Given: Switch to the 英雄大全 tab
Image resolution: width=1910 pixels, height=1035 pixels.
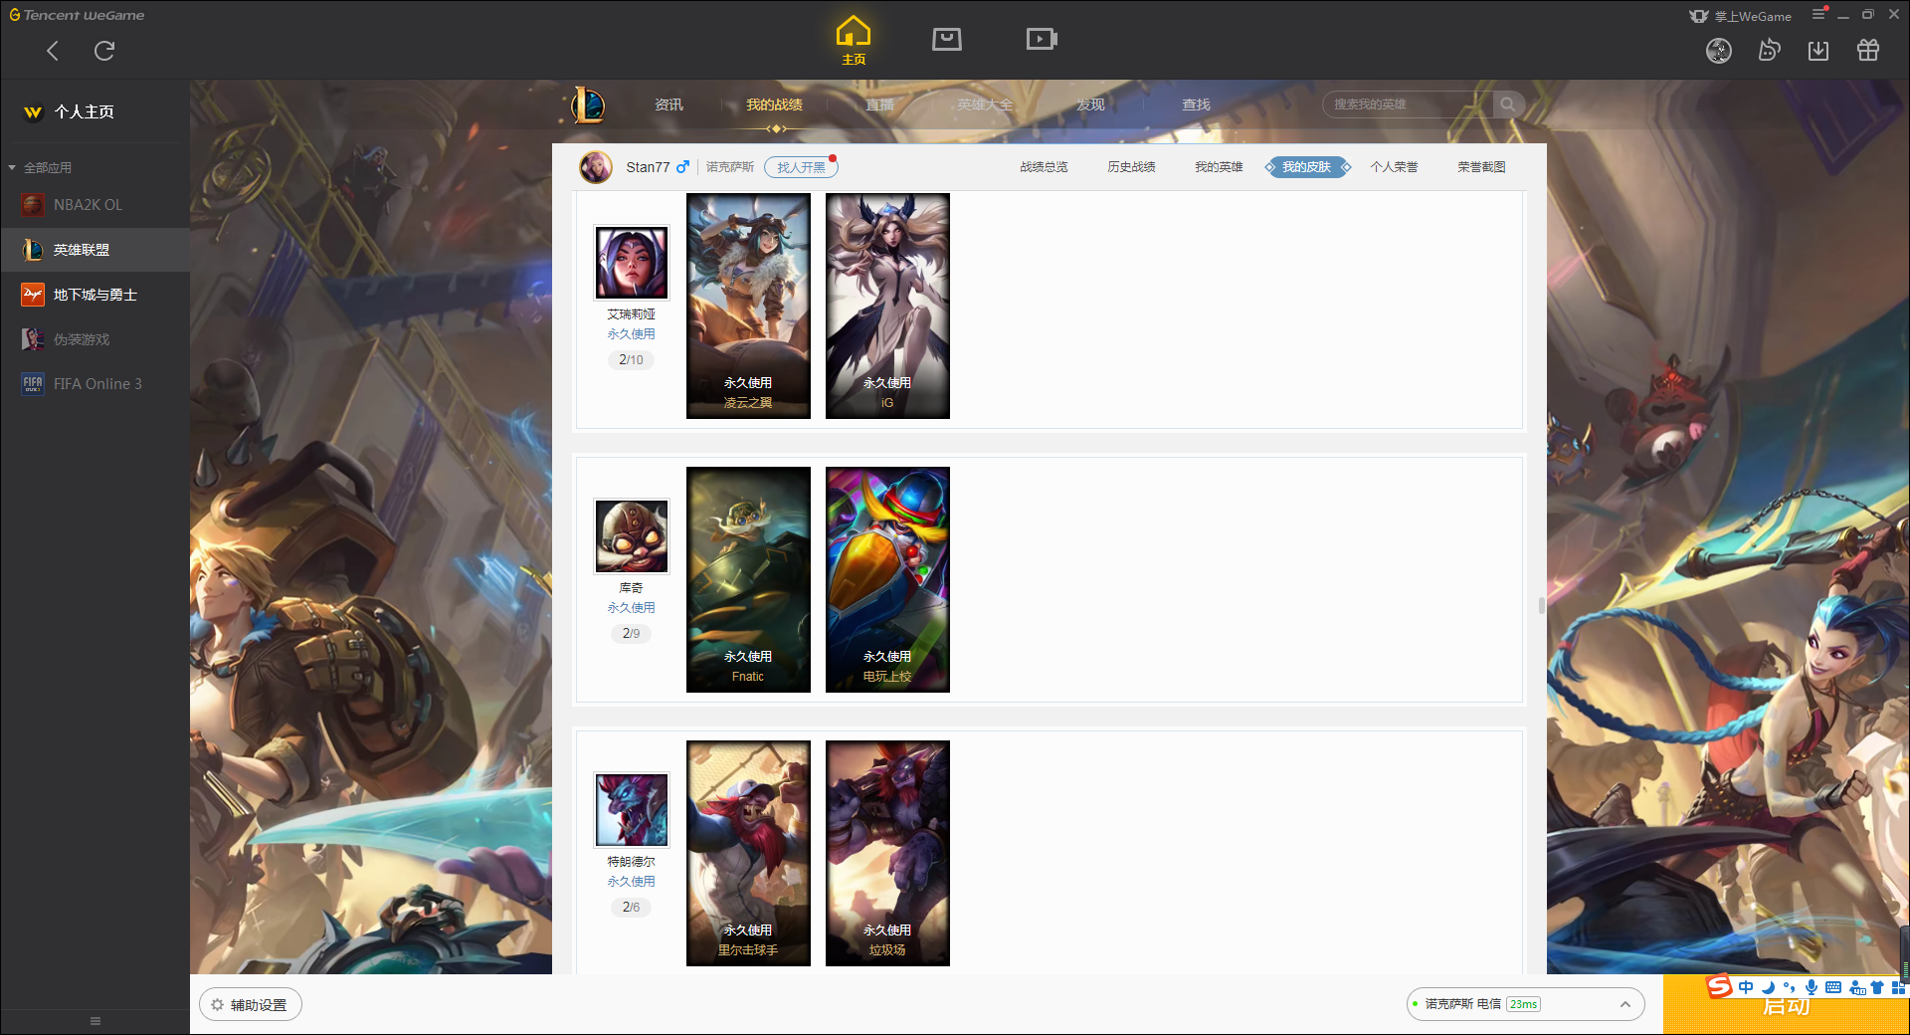Looking at the screenshot, I should click(985, 104).
